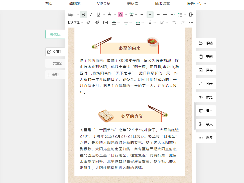Image resolution: width=244 pixels, height=183 pixels.
Task: Click the 保存 save button
Action: click(x=206, y=70)
